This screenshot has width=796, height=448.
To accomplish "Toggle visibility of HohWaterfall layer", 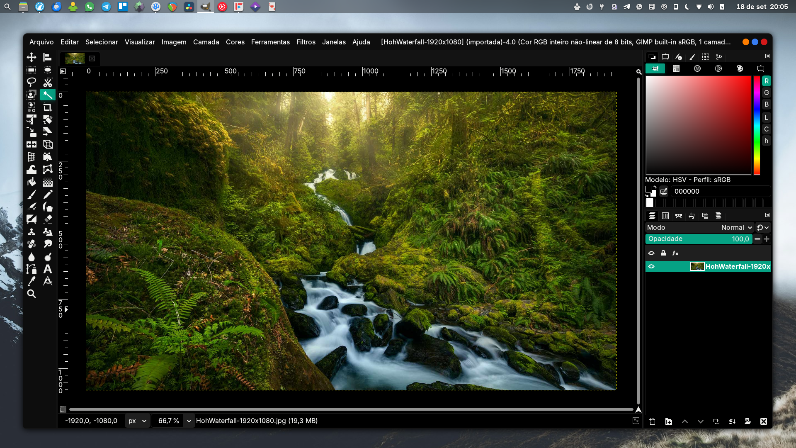I will [x=651, y=267].
